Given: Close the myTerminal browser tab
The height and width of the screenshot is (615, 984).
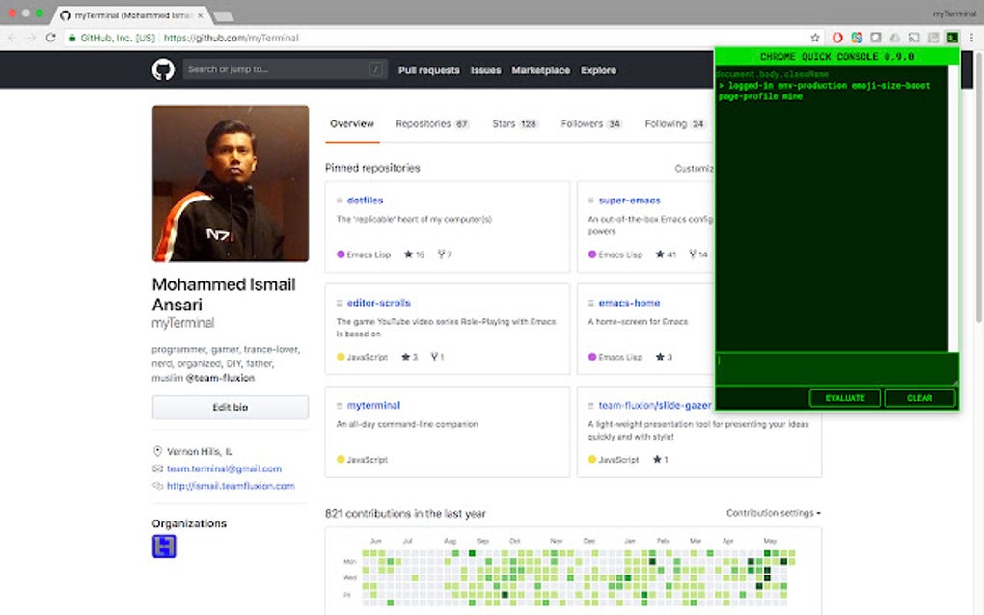Looking at the screenshot, I should (201, 15).
